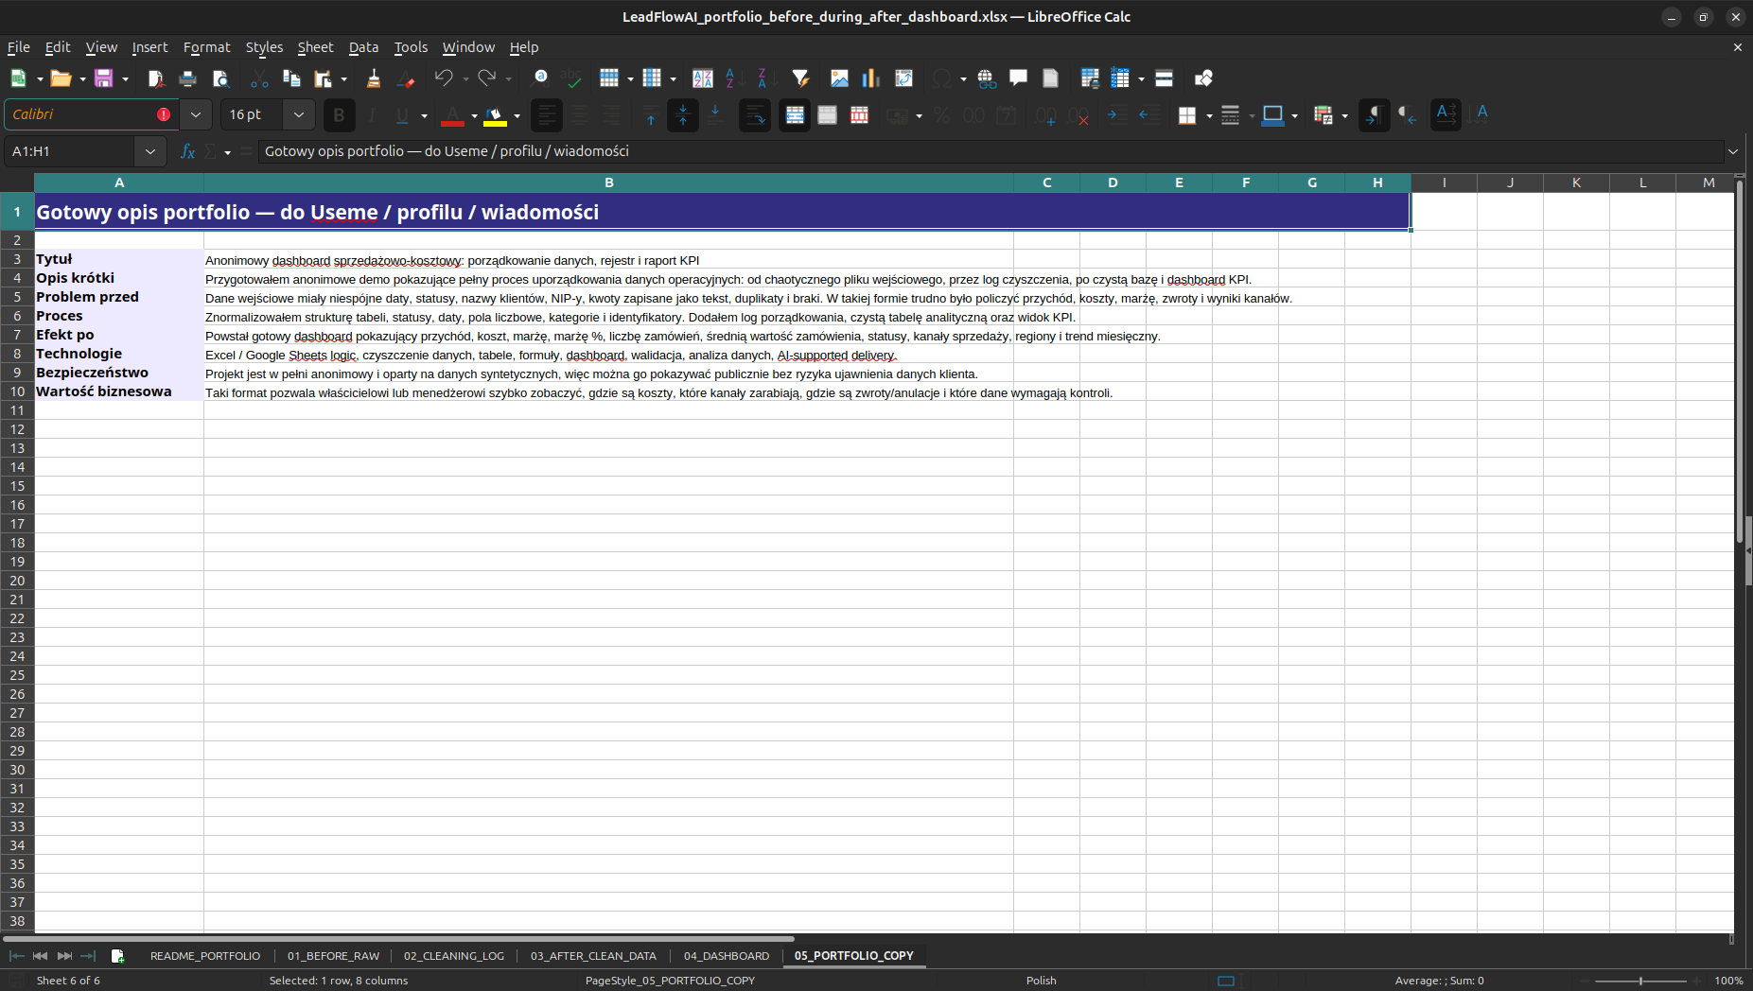Open the Format menu
The image size is (1753, 991).
pyautogui.click(x=206, y=47)
